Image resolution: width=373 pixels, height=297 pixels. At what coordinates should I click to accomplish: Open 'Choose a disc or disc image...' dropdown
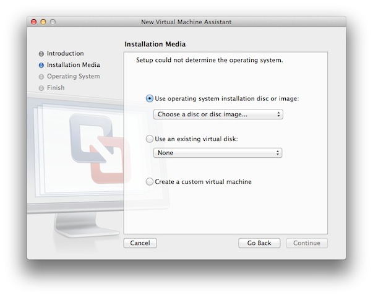coord(218,114)
